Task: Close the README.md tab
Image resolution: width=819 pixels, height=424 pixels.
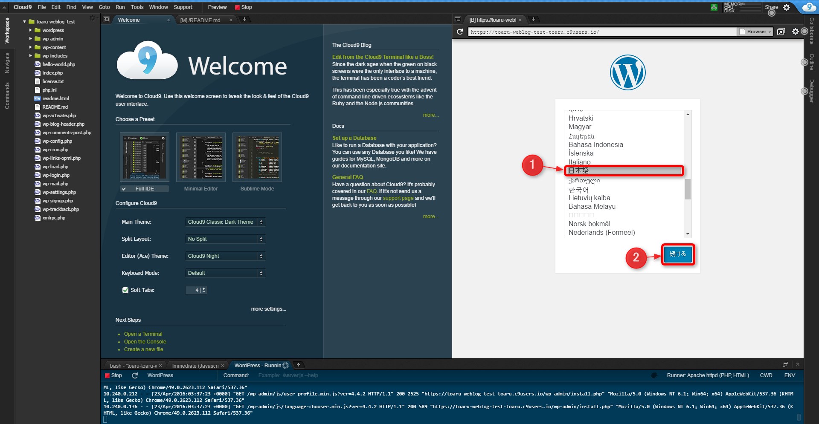Action: coord(231,20)
